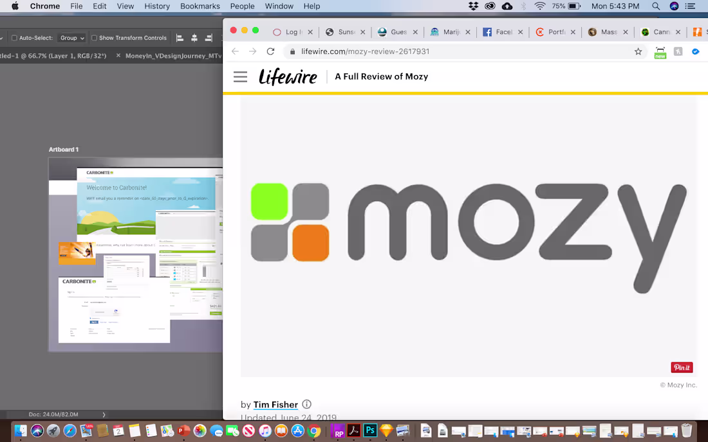Click the align left edges icon in Photoshop
Screen dimensions: 708x442
tap(180, 38)
